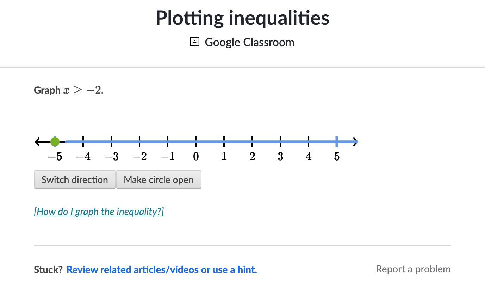Open the How do I graph the inequality hint

99,212
